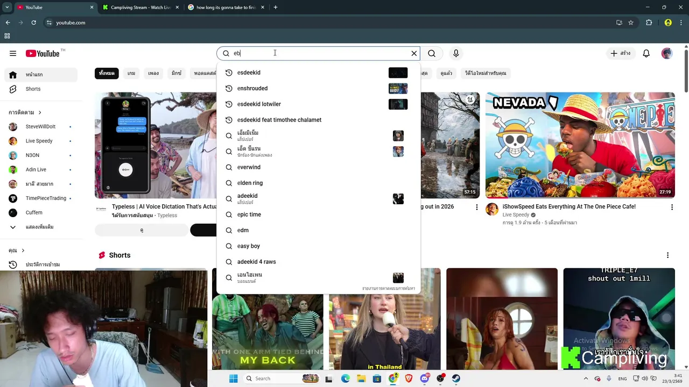Open the SteveWillDoIt subscription channel
The height and width of the screenshot is (387, 689).
click(41, 127)
